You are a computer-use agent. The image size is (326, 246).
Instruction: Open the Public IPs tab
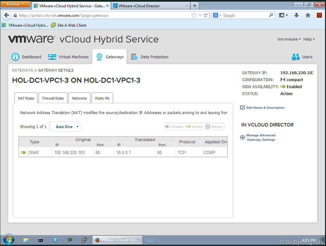click(x=102, y=98)
